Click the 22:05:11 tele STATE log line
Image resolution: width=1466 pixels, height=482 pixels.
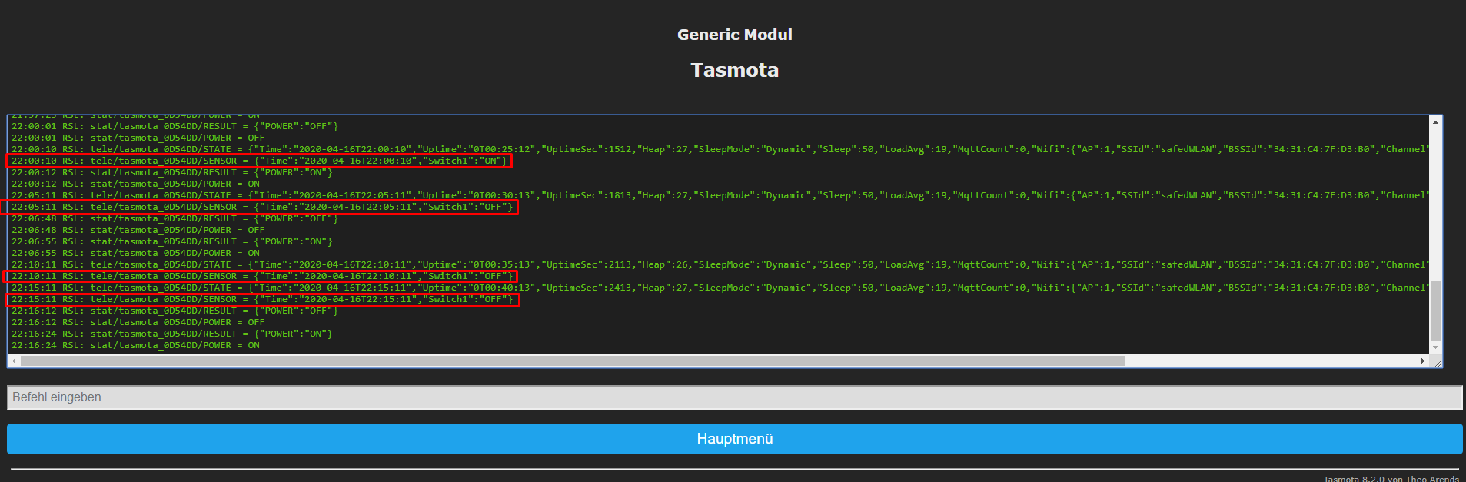point(719,195)
